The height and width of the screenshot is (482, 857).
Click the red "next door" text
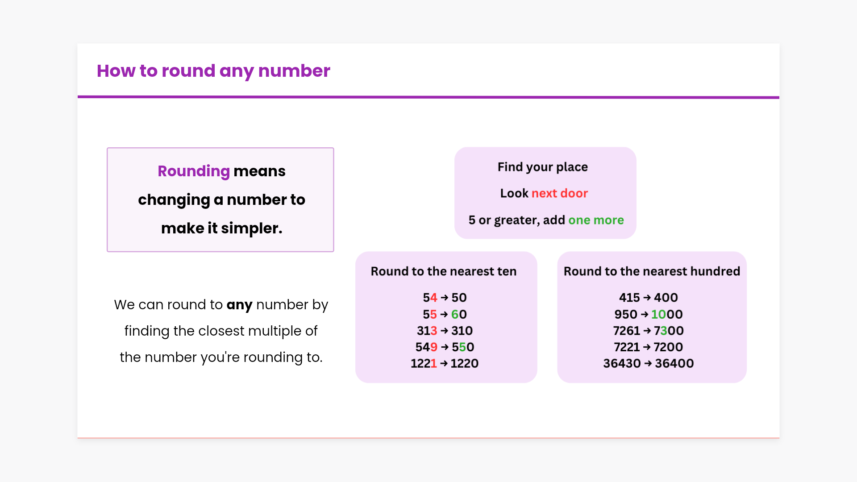[x=560, y=193]
